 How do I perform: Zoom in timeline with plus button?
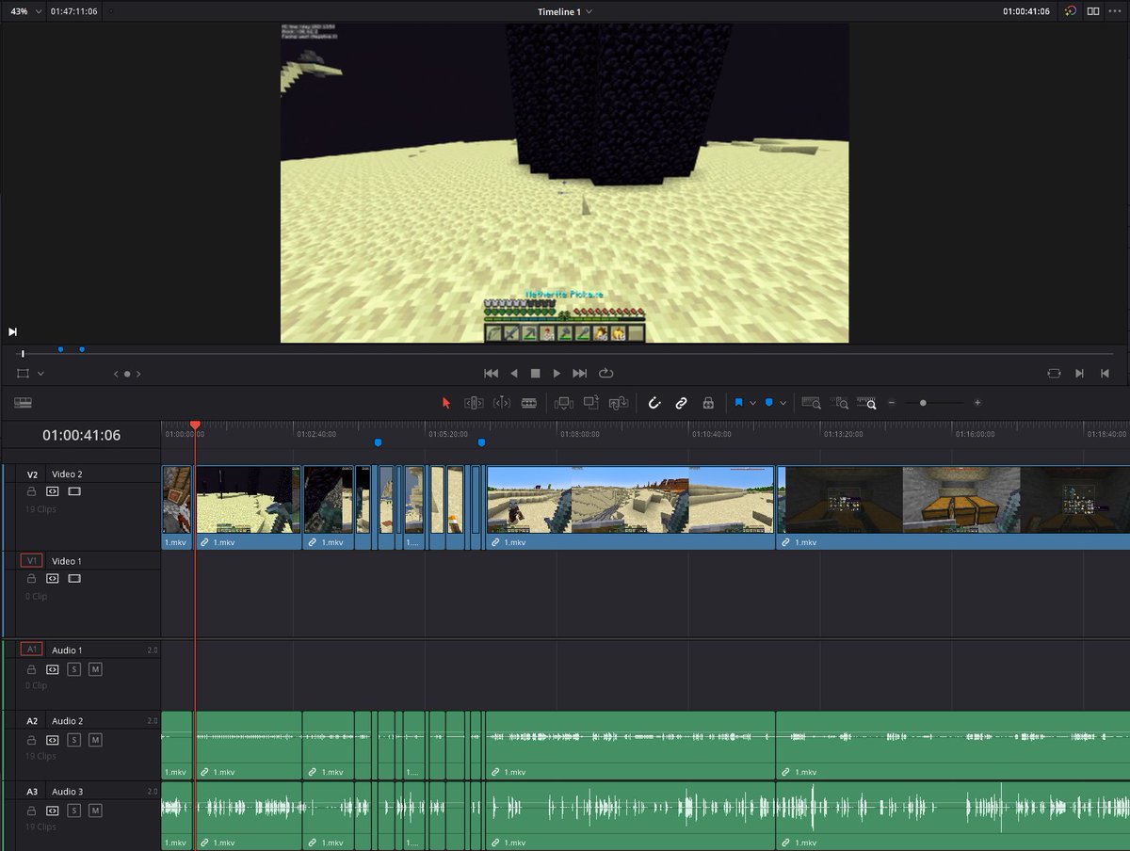click(x=977, y=403)
